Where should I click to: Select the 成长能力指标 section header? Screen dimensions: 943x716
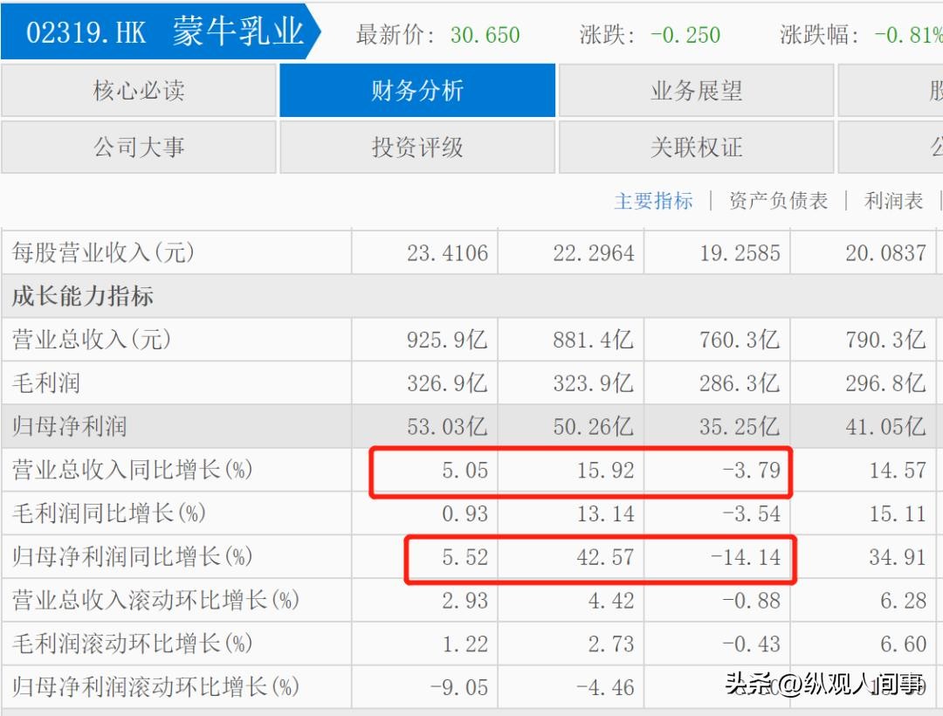click(x=83, y=297)
